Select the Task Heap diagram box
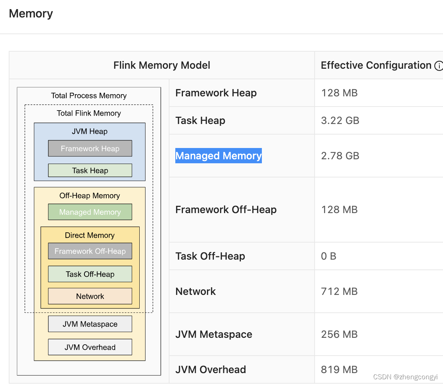The width and height of the screenshot is (443, 384). click(90, 171)
